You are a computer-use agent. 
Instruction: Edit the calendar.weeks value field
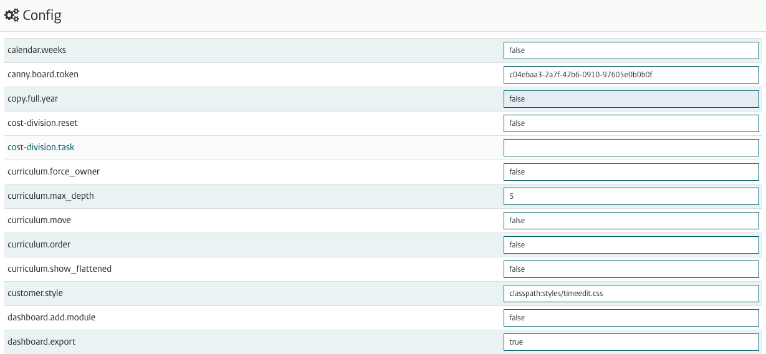631,50
